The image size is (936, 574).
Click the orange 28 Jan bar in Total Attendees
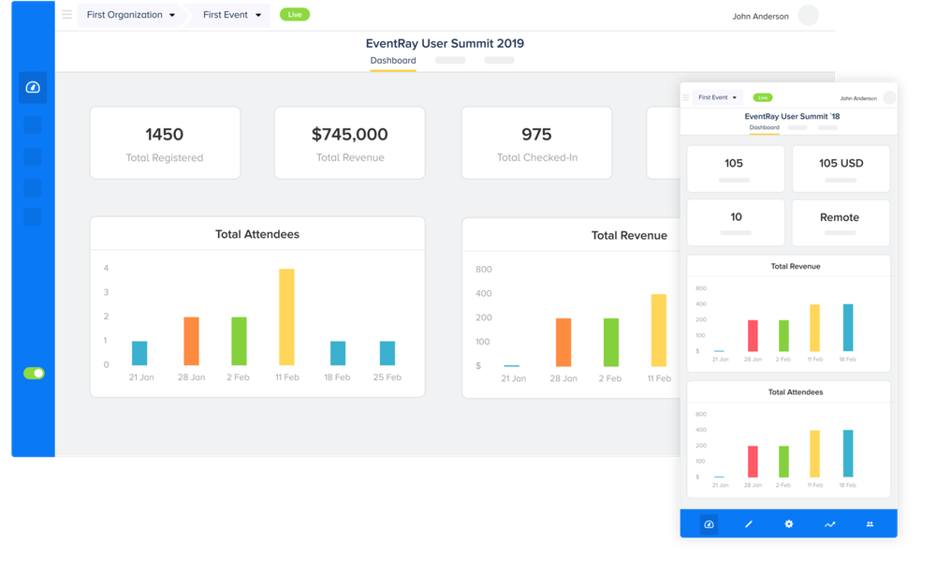tap(191, 341)
